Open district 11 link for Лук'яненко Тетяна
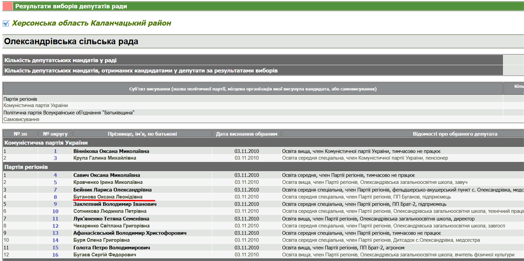 pos(55,219)
